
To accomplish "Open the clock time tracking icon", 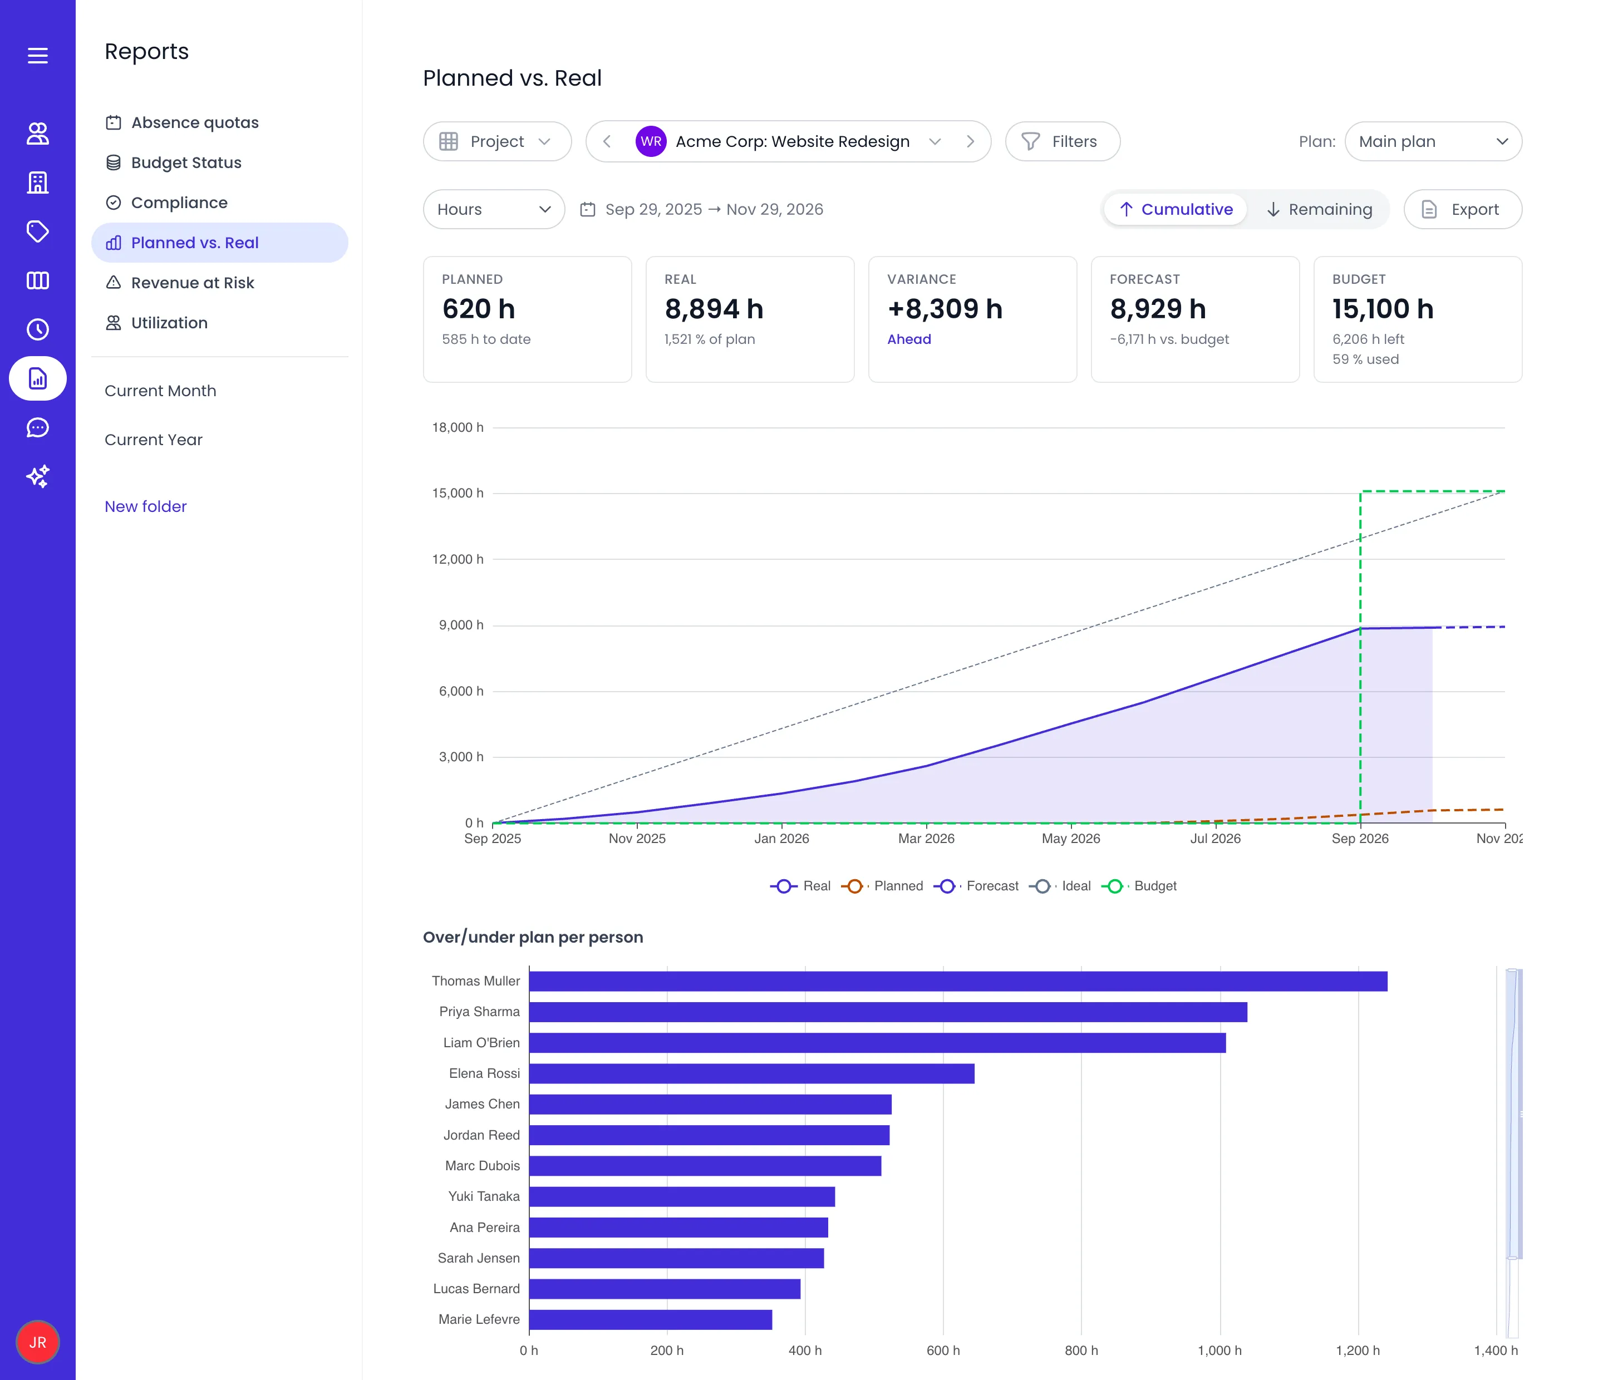I will (37, 329).
